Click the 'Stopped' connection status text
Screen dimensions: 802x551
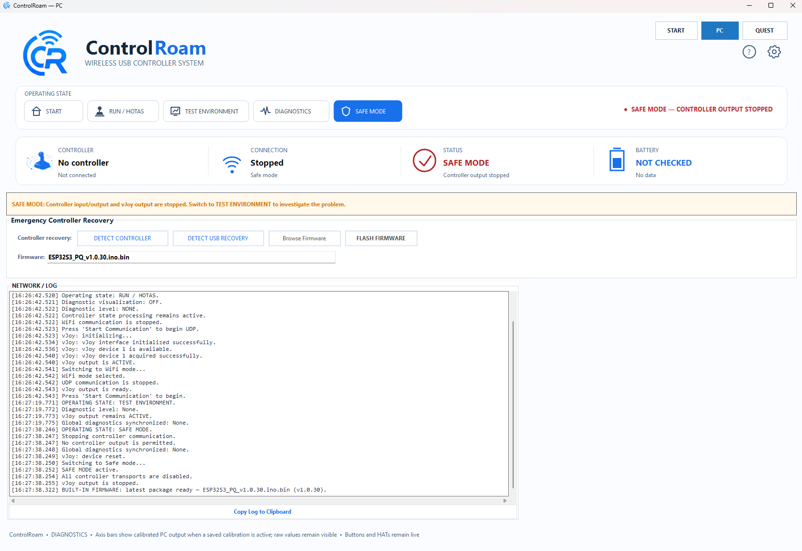[267, 163]
